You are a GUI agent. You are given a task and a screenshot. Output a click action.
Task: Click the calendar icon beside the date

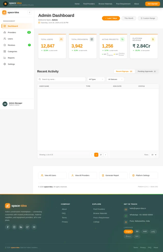click(39, 23)
